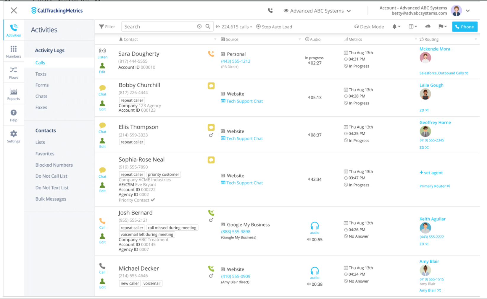Toggle Desk Mode
This screenshot has height=299, width=487.
[369, 27]
